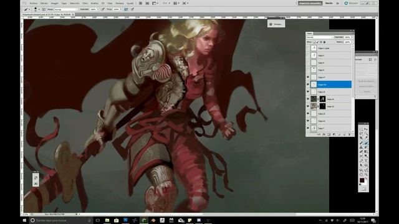Select the Lasso tool
The image size is (399, 224).
point(361,134)
